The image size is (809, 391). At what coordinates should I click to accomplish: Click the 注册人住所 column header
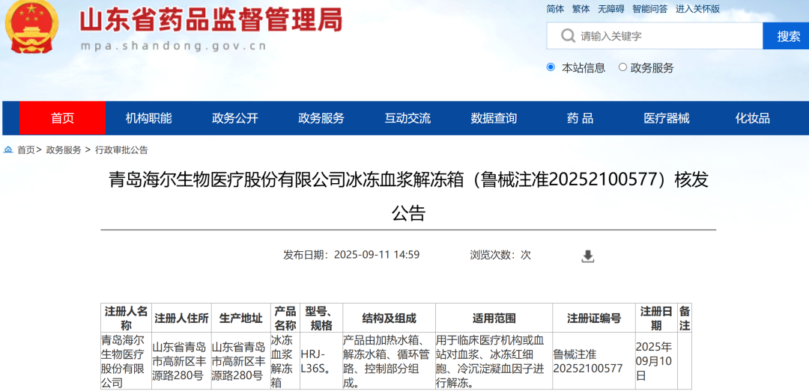pyautogui.click(x=181, y=318)
